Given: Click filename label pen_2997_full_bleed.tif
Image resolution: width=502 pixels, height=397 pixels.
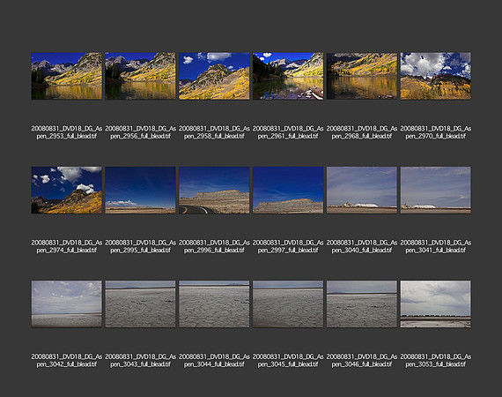Looking at the screenshot, I should pos(288,251).
